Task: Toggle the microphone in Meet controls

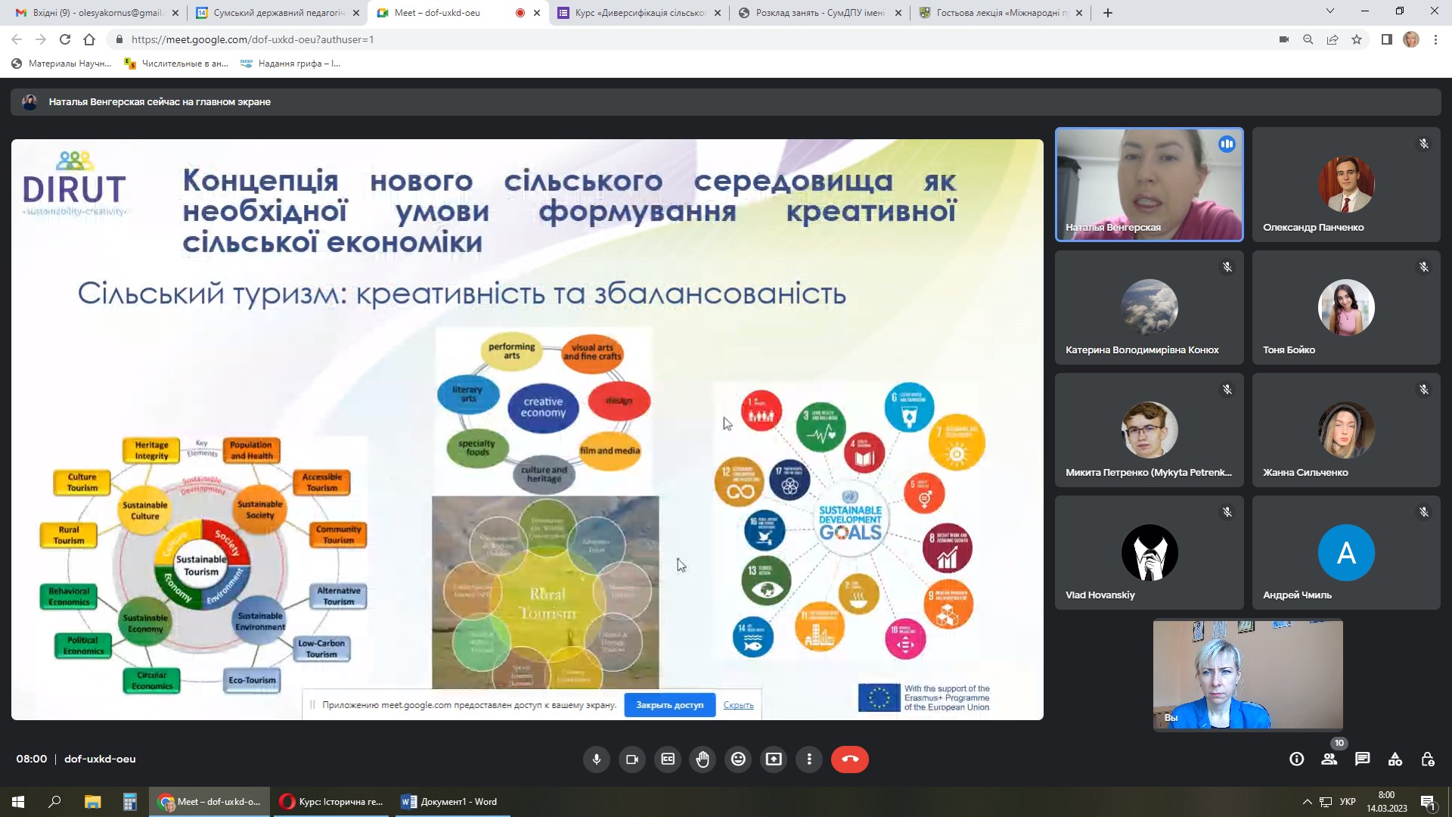Action: coord(596,759)
